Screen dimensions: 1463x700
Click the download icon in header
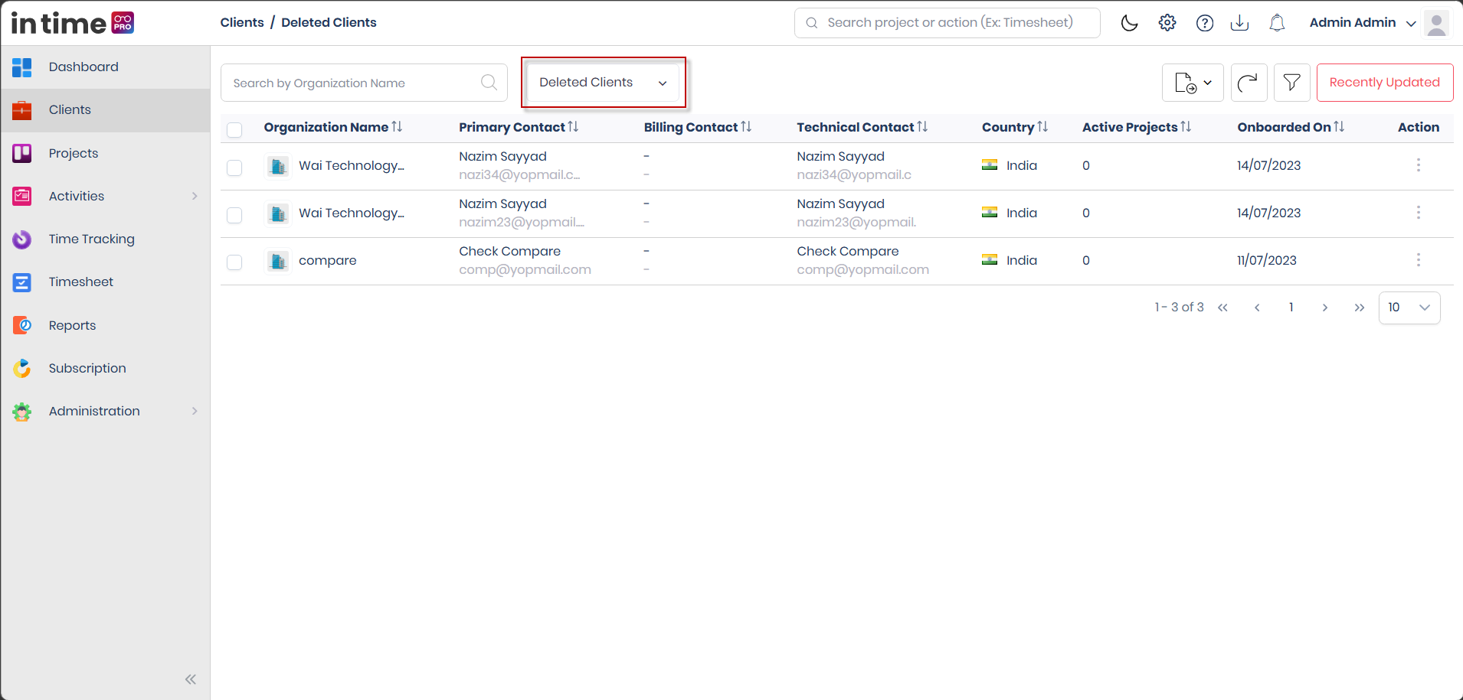(1239, 23)
